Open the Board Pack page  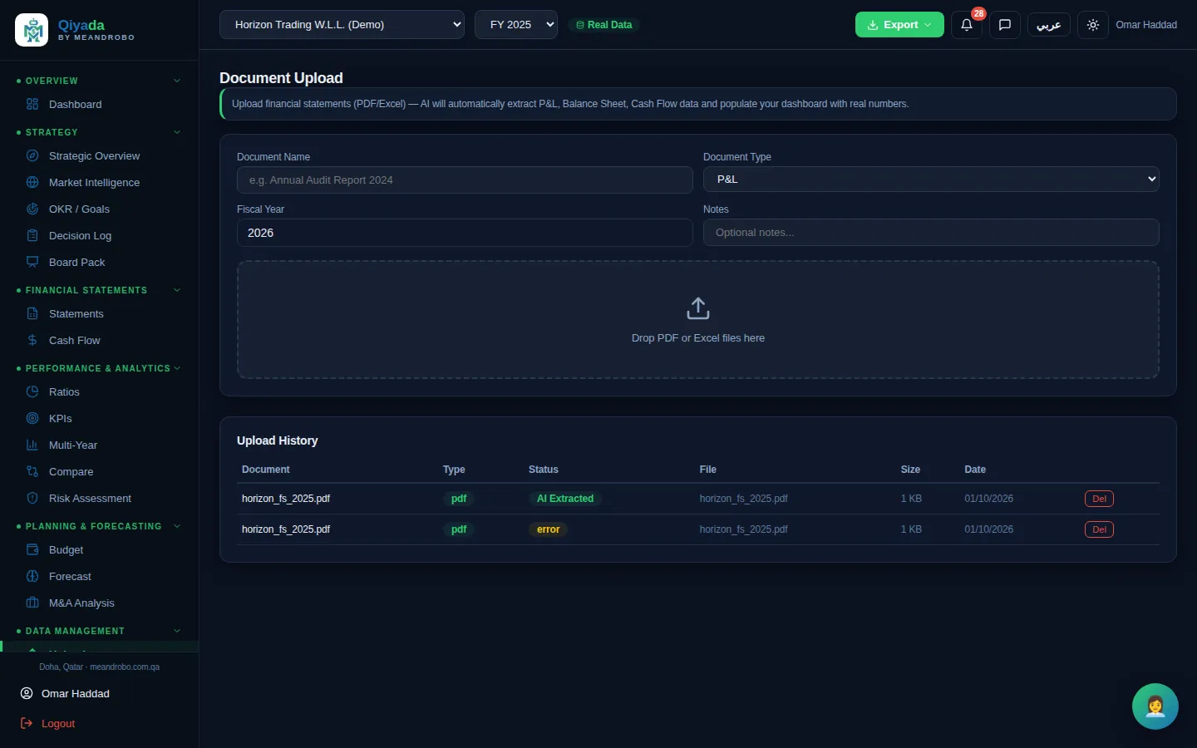[76, 262]
